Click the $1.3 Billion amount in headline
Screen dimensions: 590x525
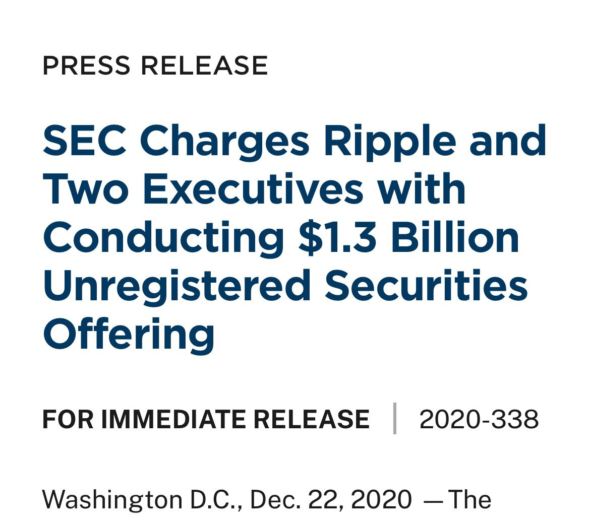click(x=408, y=238)
